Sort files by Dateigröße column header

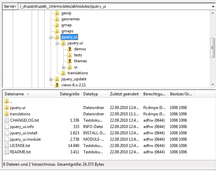tap(69, 94)
